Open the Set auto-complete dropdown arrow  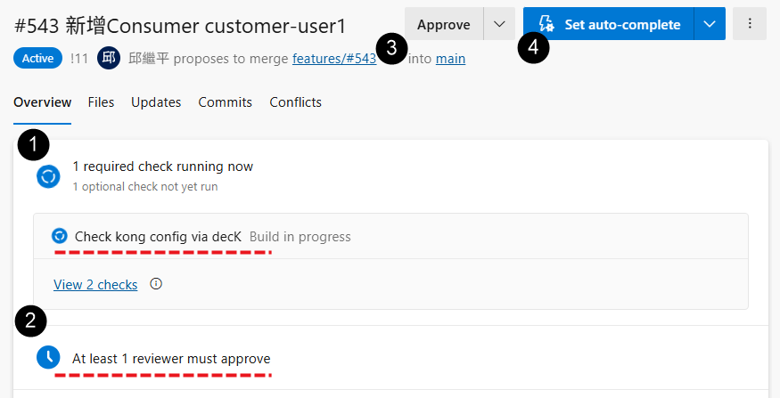click(710, 24)
